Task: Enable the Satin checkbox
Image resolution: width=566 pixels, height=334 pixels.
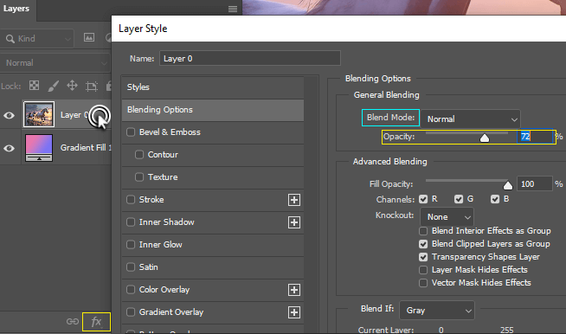Action: point(131,267)
